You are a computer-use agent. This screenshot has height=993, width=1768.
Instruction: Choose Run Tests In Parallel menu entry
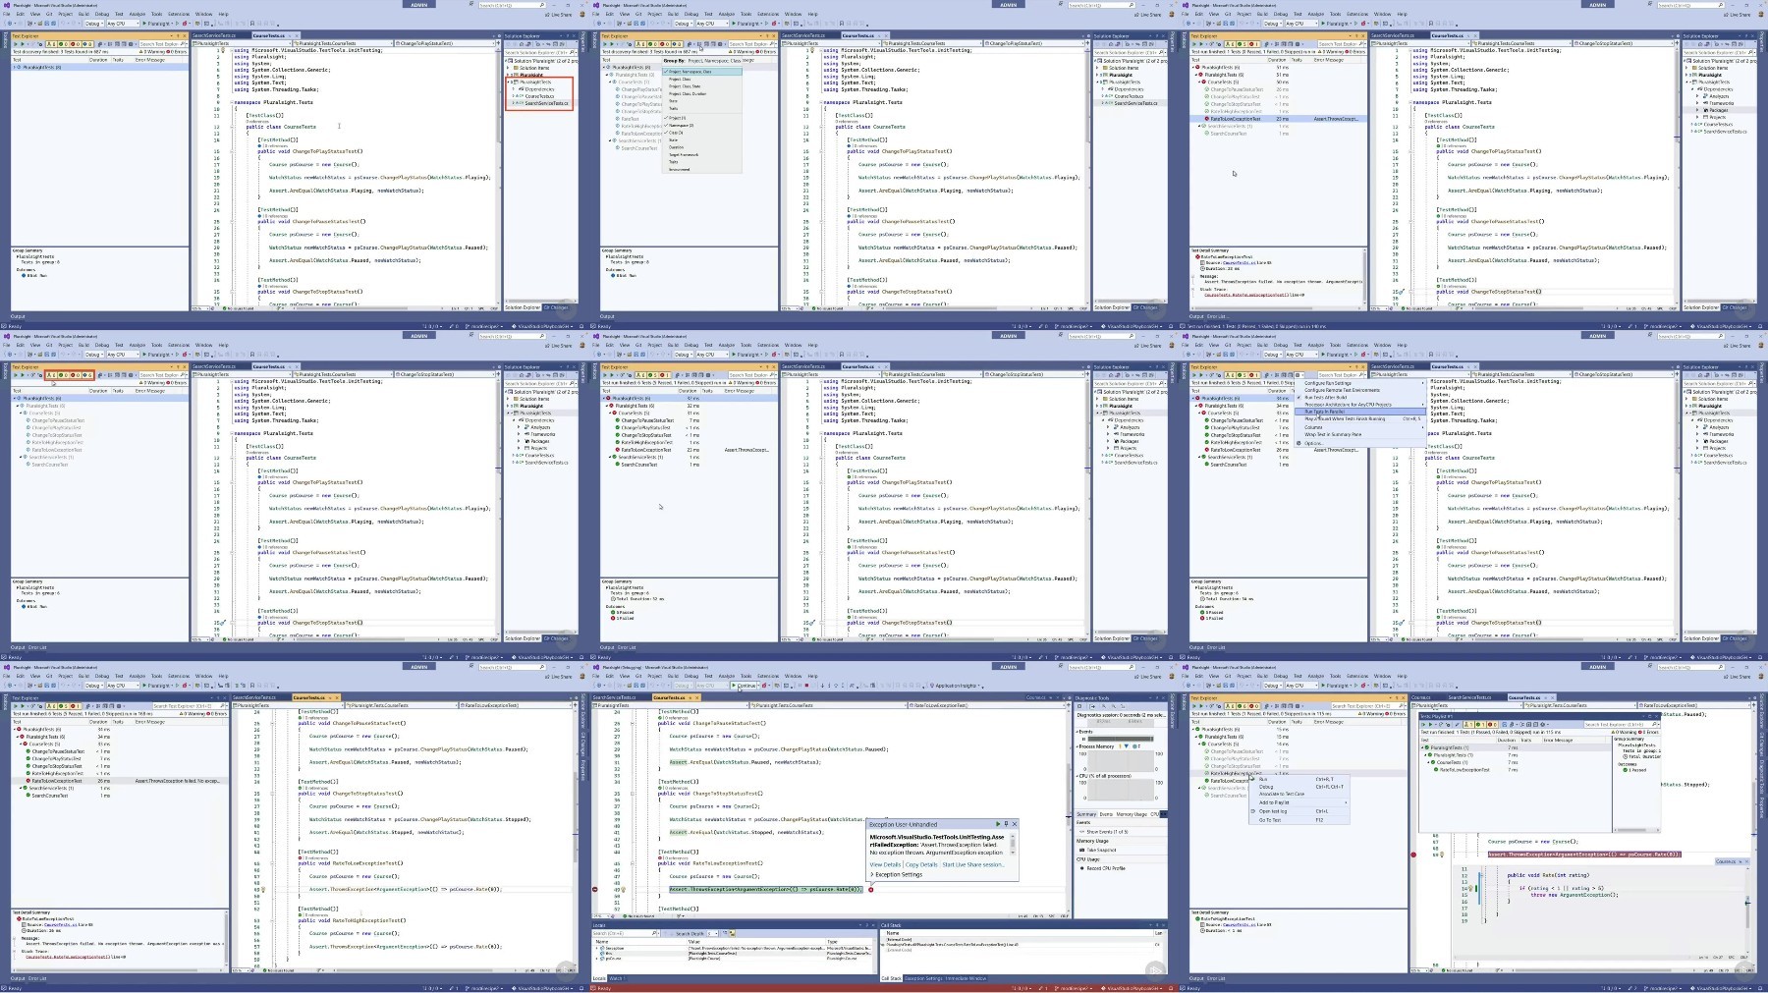click(1360, 412)
